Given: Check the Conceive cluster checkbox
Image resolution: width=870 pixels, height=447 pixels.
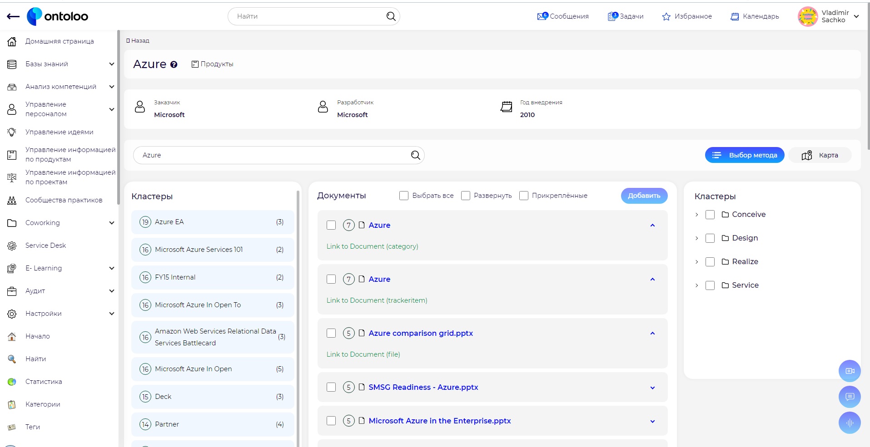Looking at the screenshot, I should tap(710, 215).
